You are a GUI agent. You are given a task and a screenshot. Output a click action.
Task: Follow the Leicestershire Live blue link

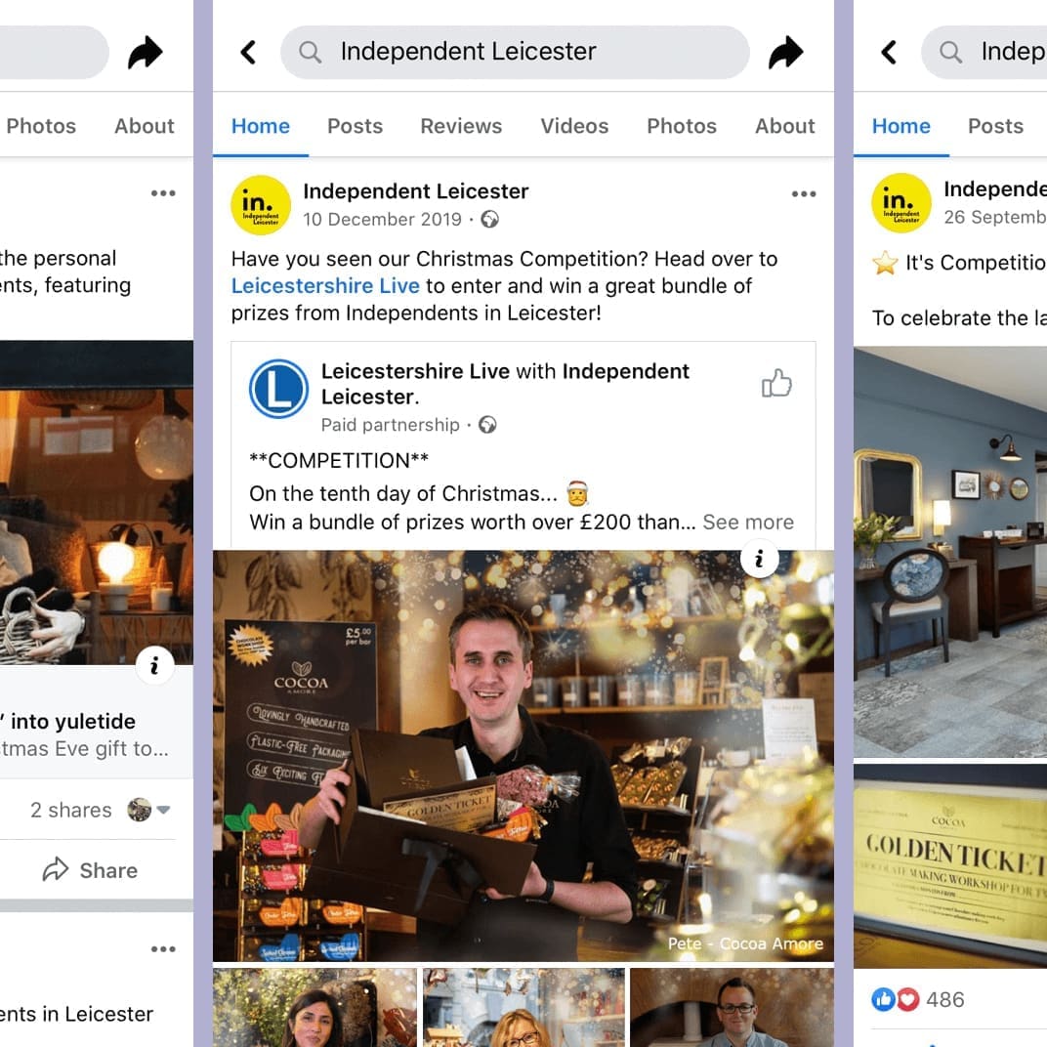pos(325,286)
